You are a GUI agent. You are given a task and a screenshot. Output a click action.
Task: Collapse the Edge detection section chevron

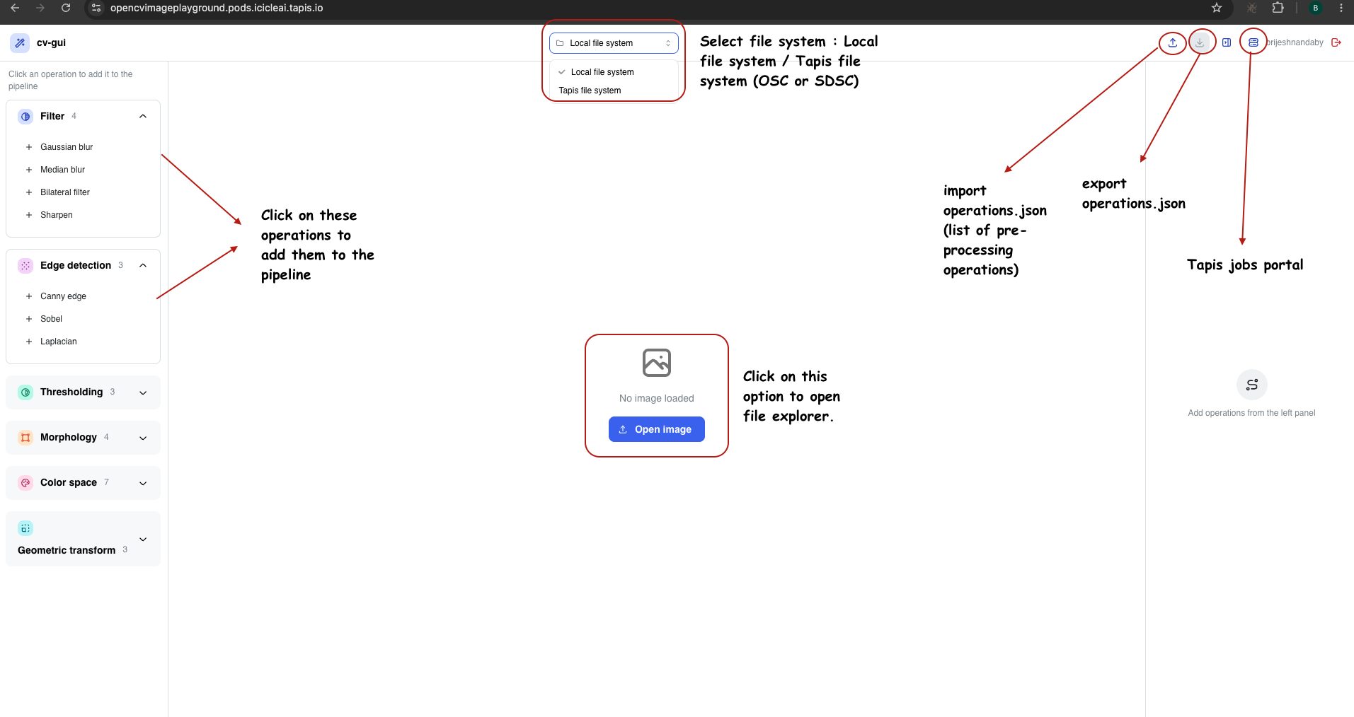(143, 265)
